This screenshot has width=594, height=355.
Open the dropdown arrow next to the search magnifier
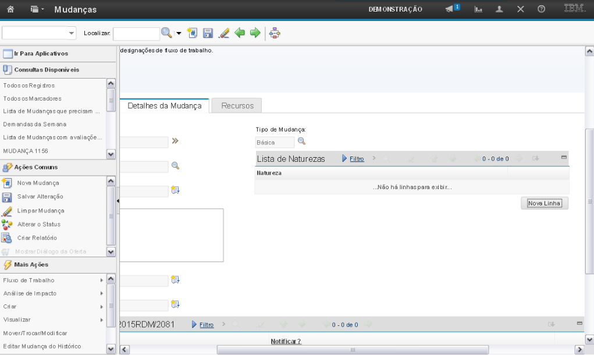179,33
